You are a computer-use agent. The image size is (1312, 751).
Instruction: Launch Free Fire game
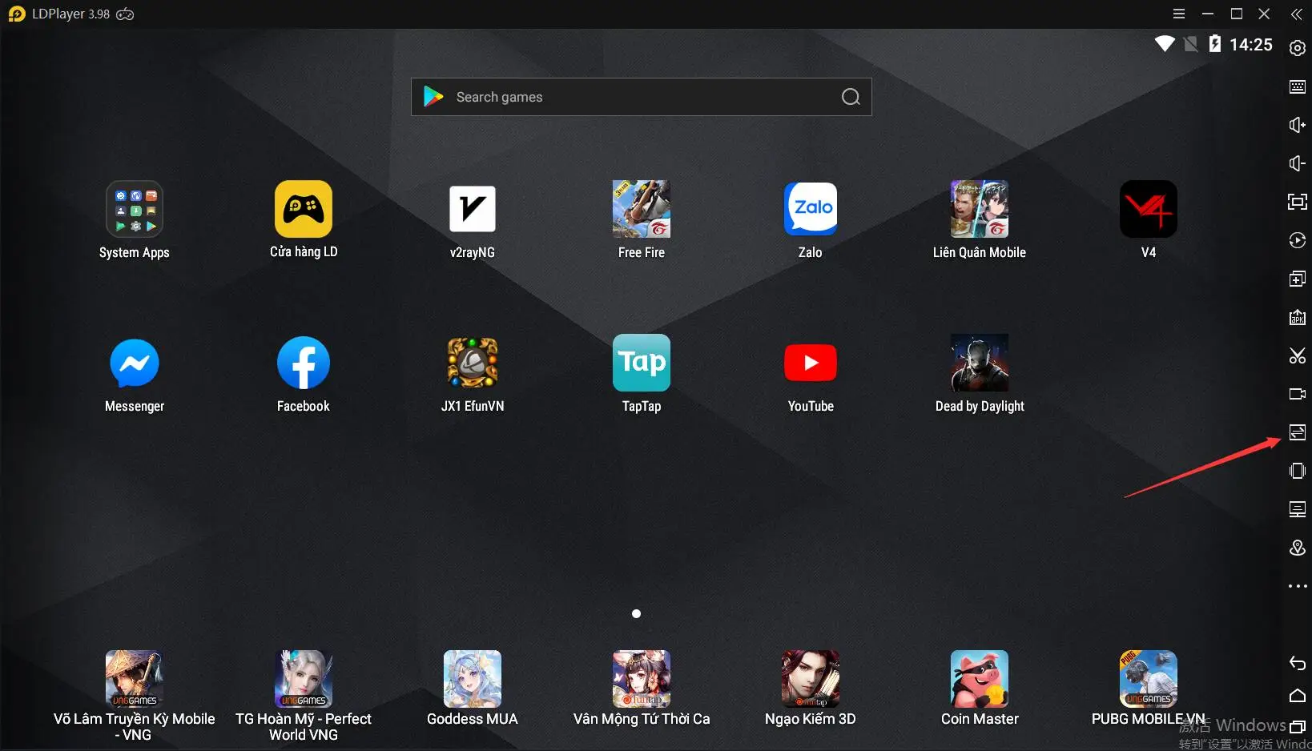pos(642,209)
